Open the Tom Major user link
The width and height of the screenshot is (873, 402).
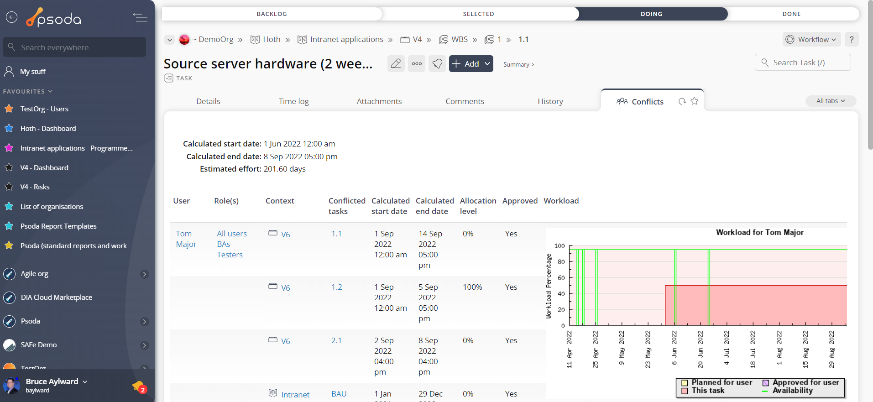coord(186,239)
